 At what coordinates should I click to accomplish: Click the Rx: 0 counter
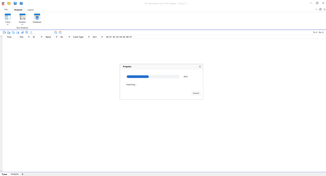[x=321, y=32]
